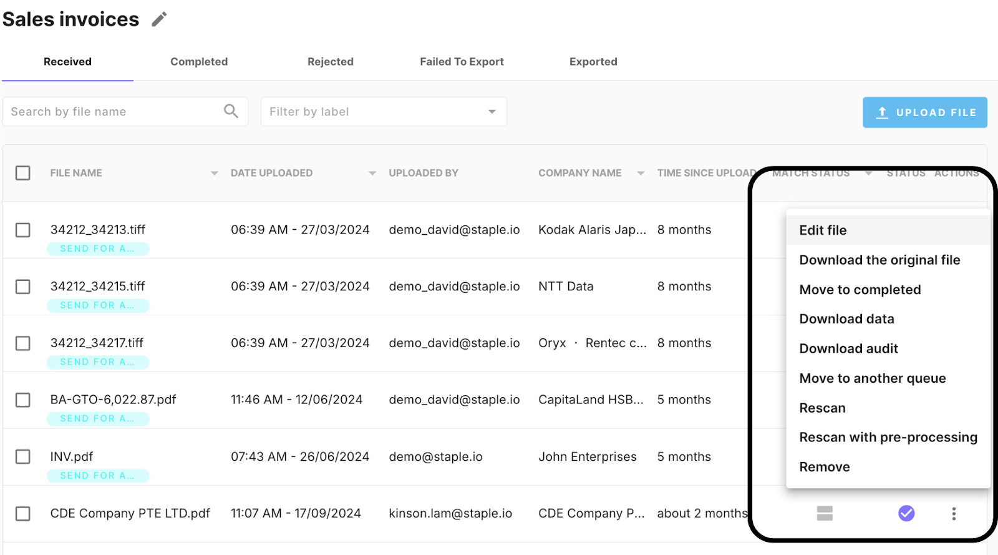This screenshot has height=555, width=998.
Task: Click the Match Status column sort arrow
Action: pos(868,173)
